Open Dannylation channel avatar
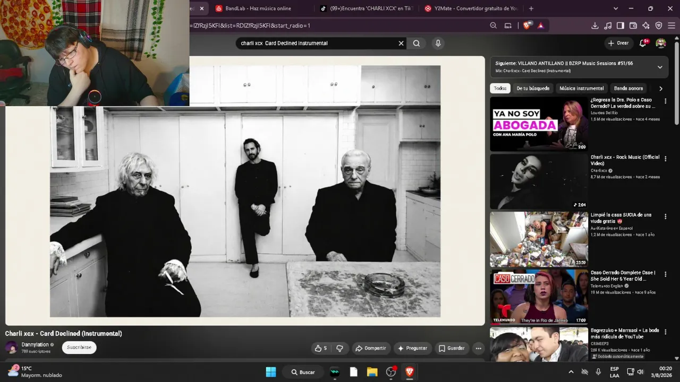The width and height of the screenshot is (680, 382). 11,348
